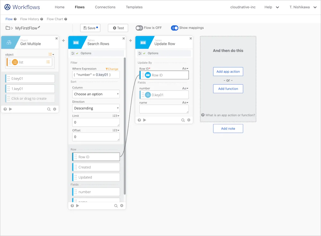321x236 pixels.
Task: Toggle the Flow is OFF switch
Action: click(139, 28)
